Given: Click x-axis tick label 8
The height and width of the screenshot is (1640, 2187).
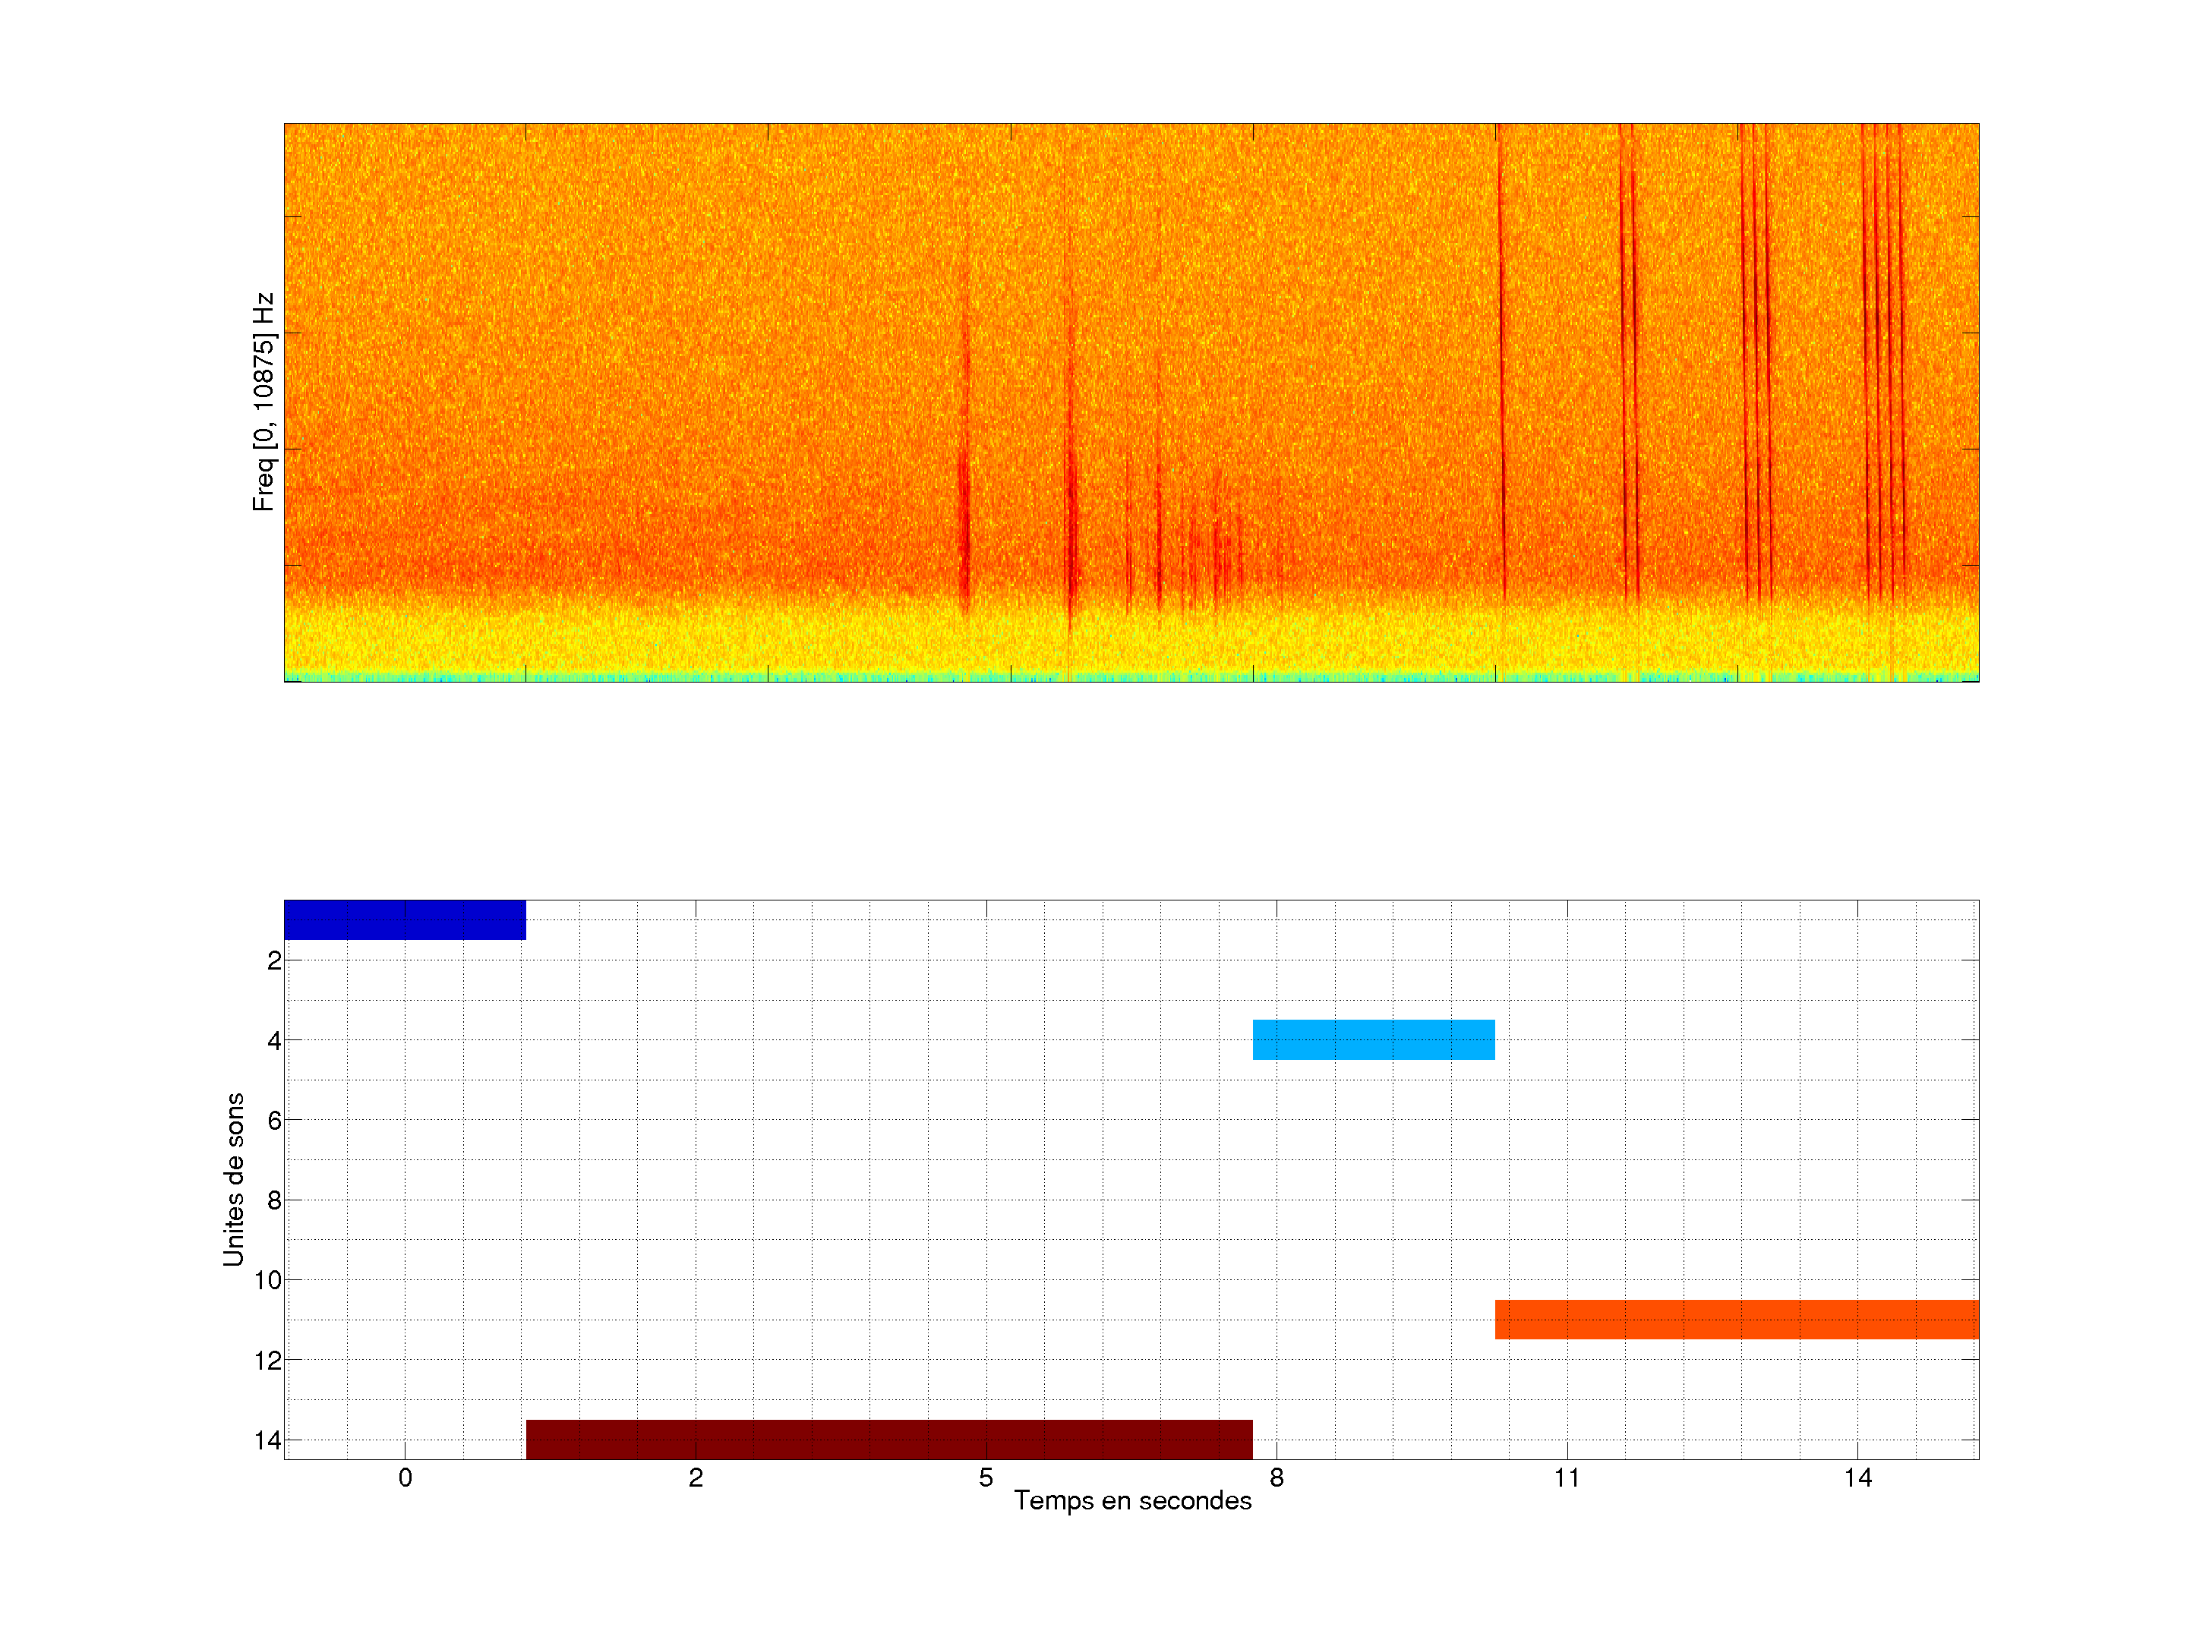Looking at the screenshot, I should click(x=1277, y=1477).
